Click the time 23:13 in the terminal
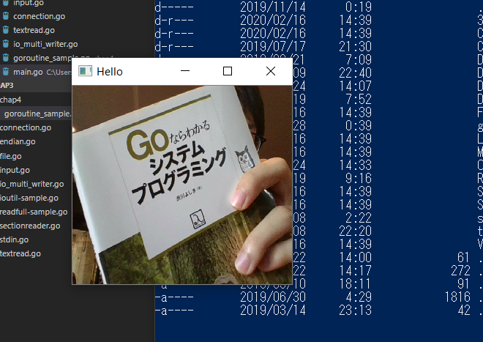The image size is (483, 342). coord(355,311)
